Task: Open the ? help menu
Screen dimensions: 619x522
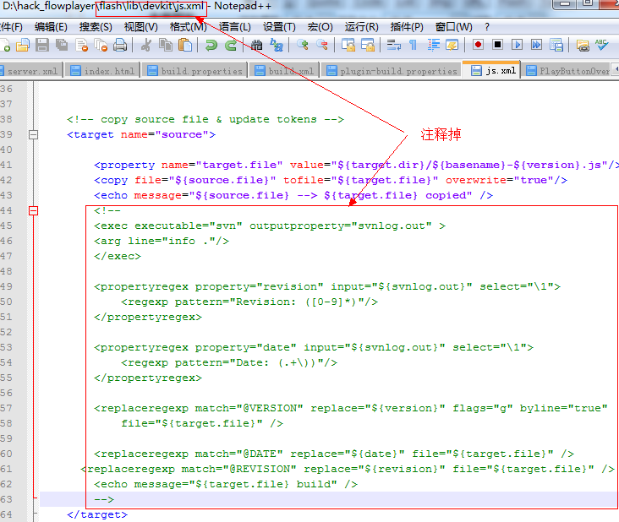Action: [487, 27]
